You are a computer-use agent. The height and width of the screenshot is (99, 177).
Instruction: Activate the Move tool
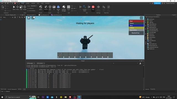[18, 8]
